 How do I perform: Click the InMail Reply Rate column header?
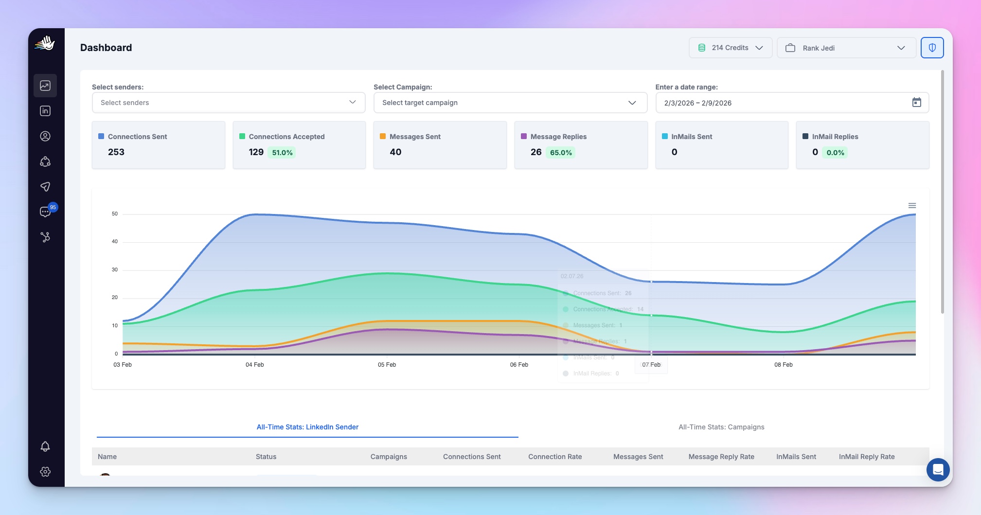[x=867, y=457]
